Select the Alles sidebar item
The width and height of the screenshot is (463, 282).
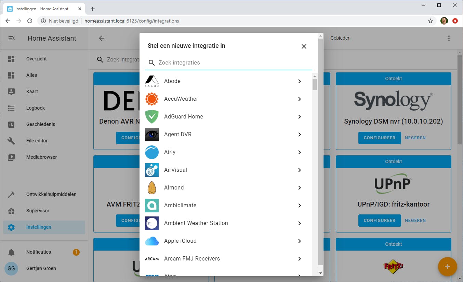point(44,75)
